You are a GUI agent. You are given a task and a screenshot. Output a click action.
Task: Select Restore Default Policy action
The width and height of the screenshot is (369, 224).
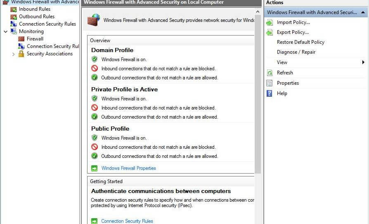click(x=300, y=42)
